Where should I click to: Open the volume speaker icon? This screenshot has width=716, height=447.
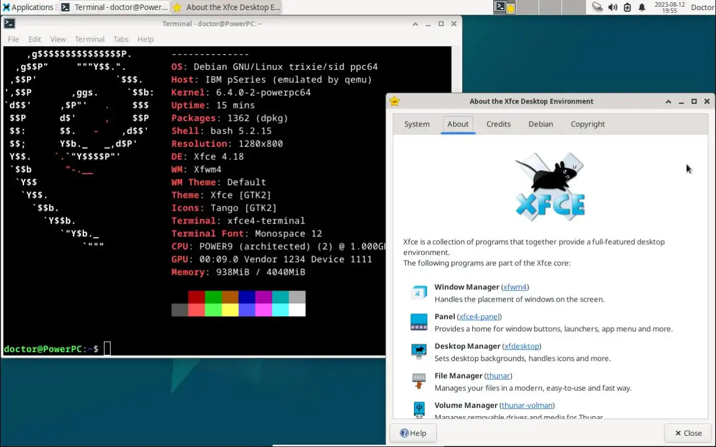pyautogui.click(x=613, y=7)
